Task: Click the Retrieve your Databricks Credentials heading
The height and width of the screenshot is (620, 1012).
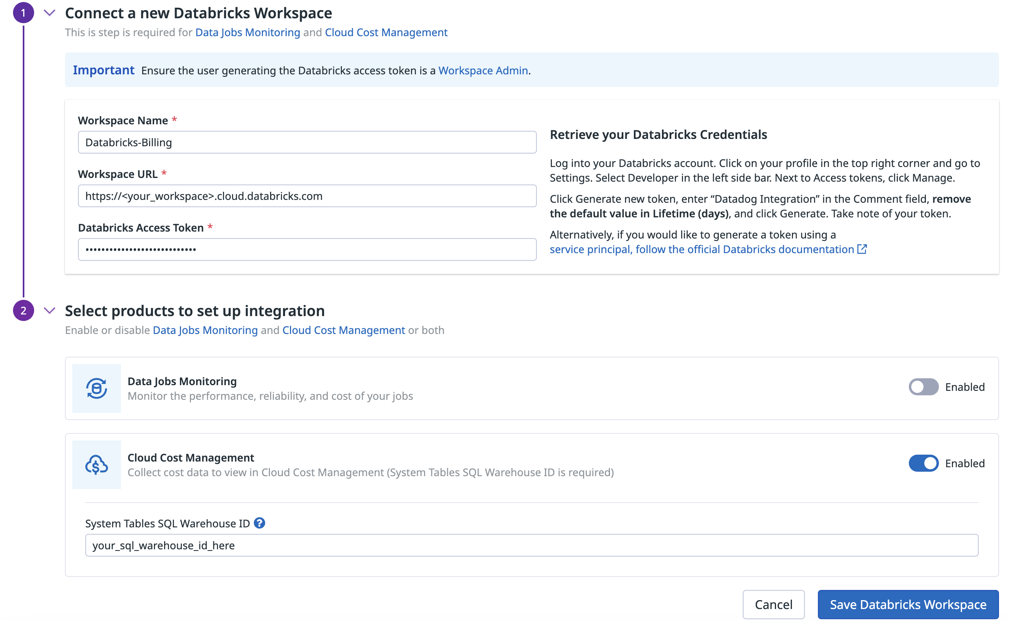Action: coord(658,134)
